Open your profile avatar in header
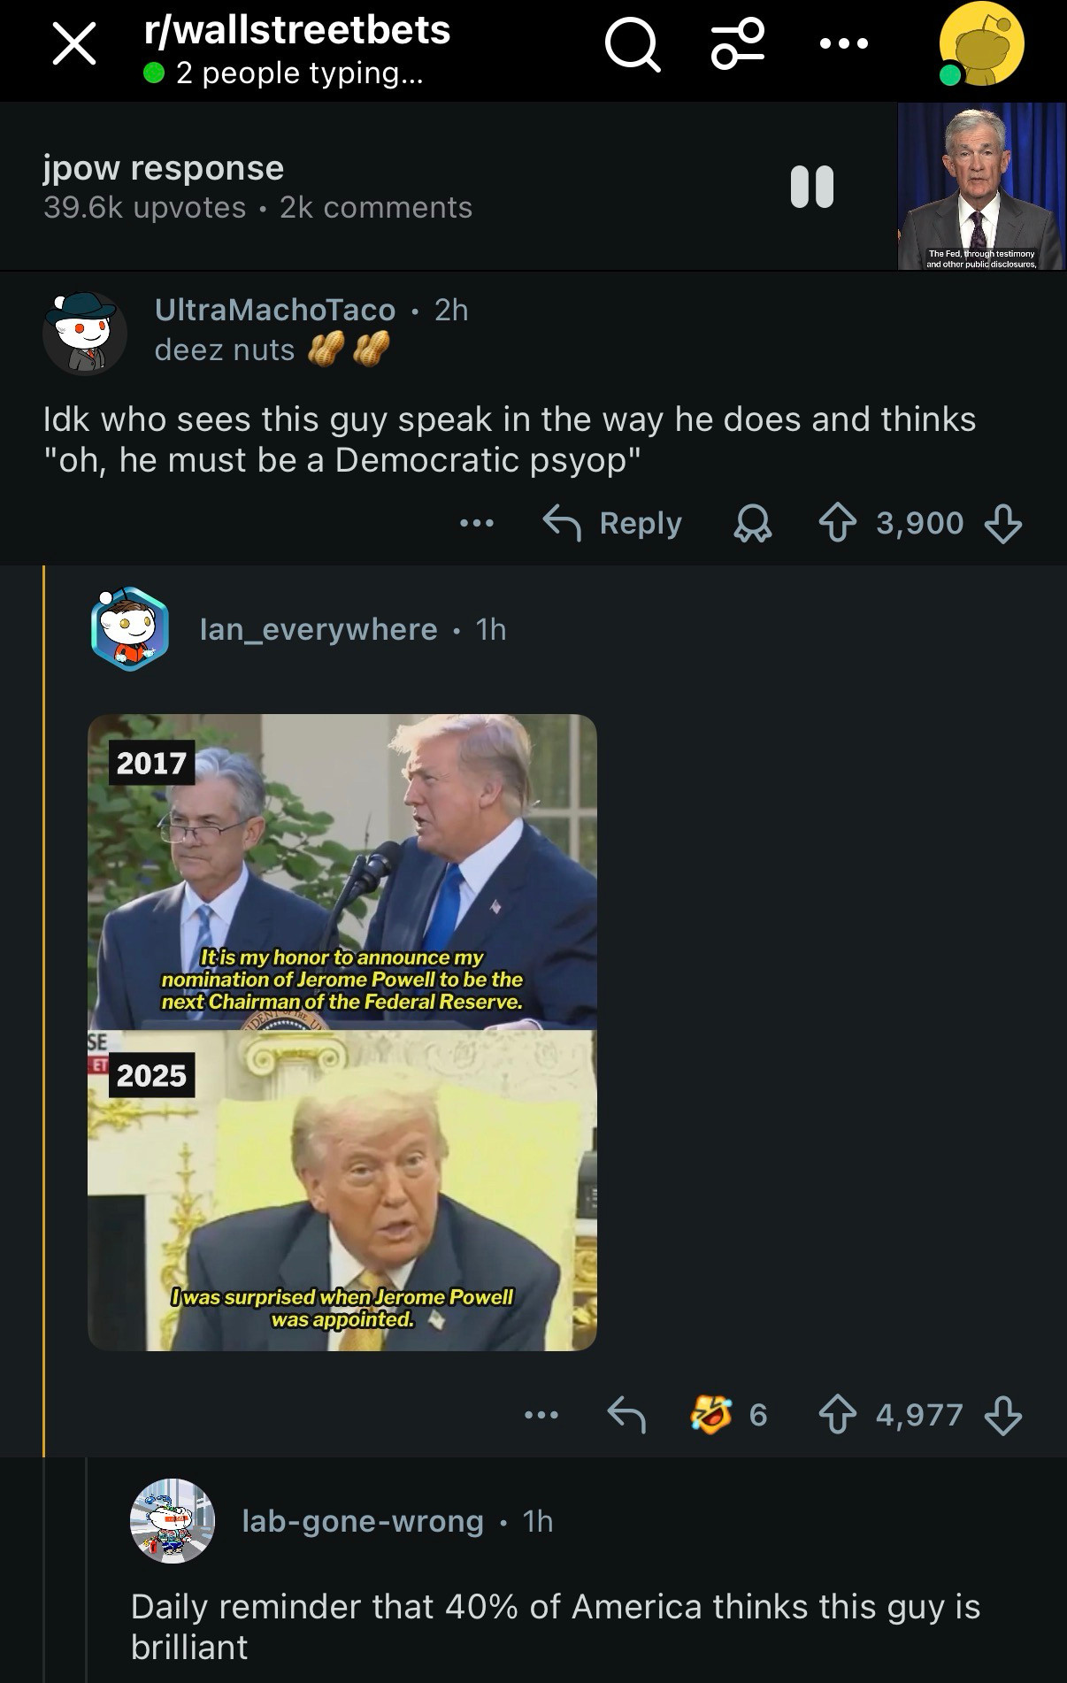The image size is (1067, 1683). pos(980,44)
